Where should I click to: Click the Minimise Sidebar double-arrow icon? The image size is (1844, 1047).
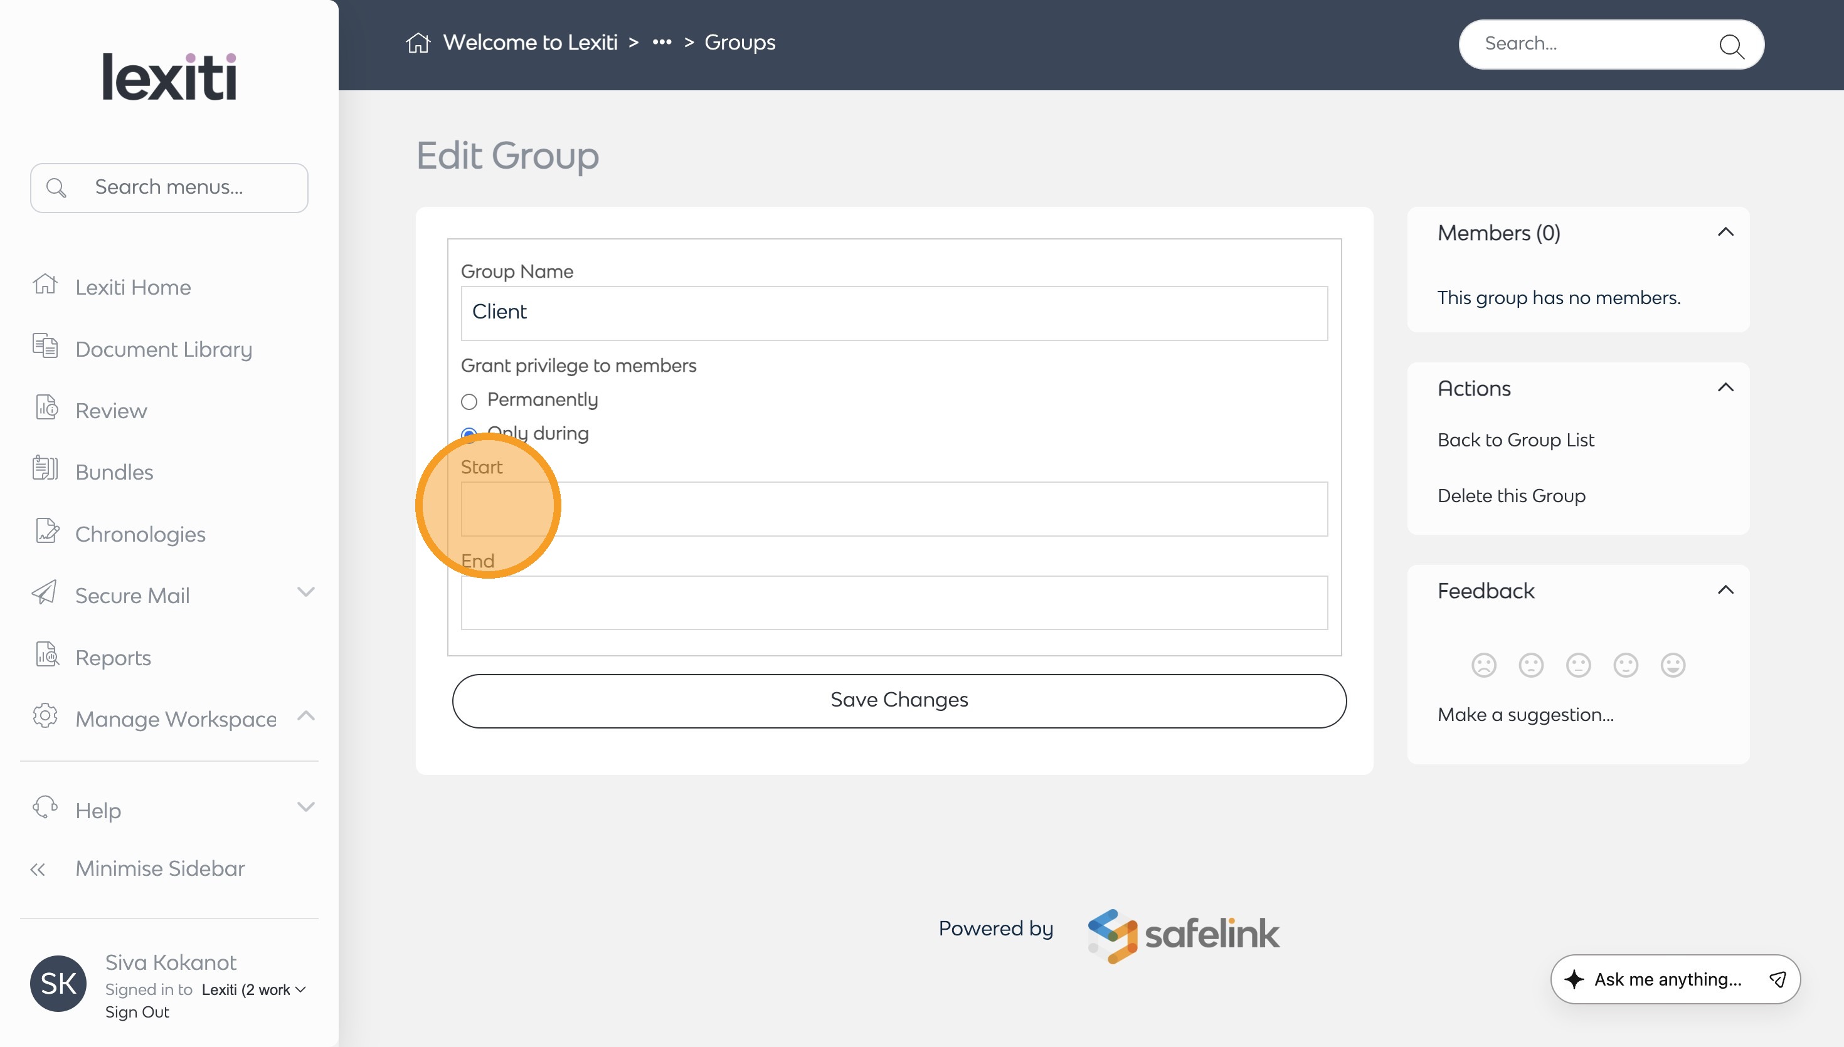pyautogui.click(x=38, y=870)
